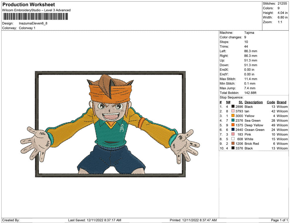The width and height of the screenshot is (290, 223).
Task: Click the N# column header
Action: click(x=228, y=102)
